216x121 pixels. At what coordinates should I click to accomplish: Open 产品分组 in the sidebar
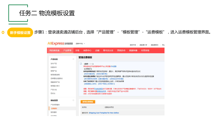coord(53,89)
